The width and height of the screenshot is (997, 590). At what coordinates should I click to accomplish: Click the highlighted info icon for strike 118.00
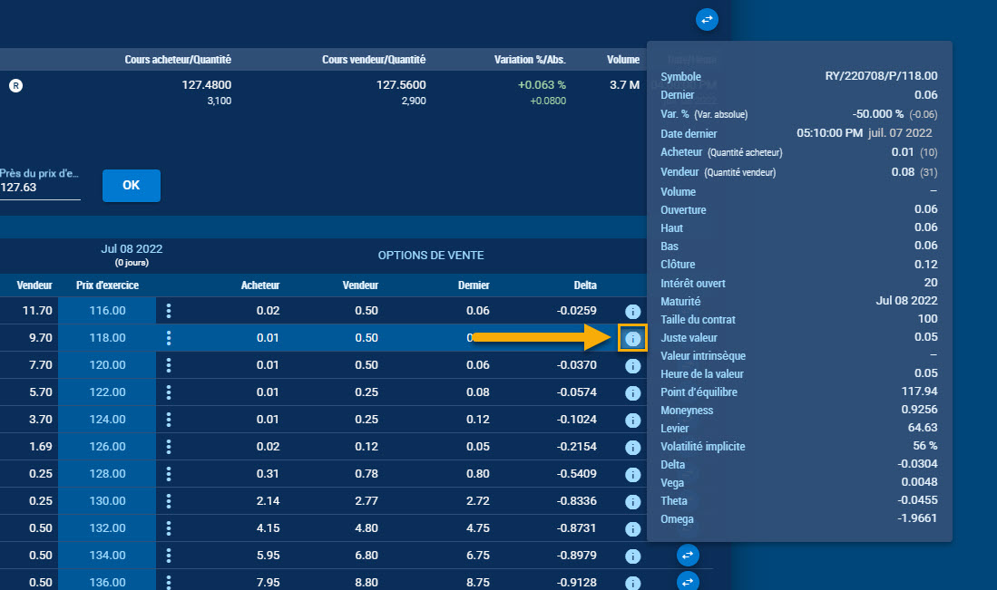633,339
